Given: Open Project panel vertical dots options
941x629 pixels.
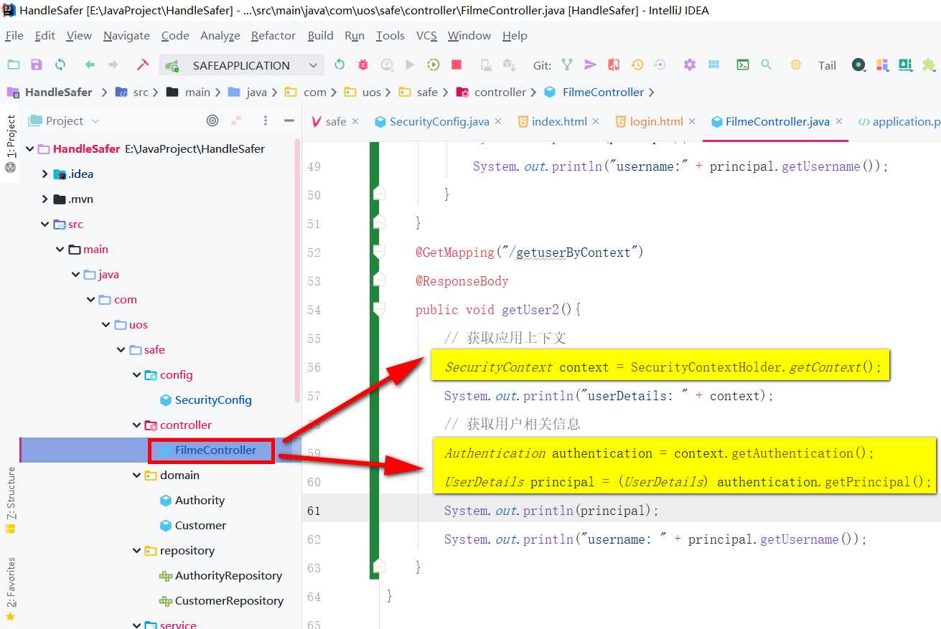Looking at the screenshot, I should pyautogui.click(x=266, y=120).
